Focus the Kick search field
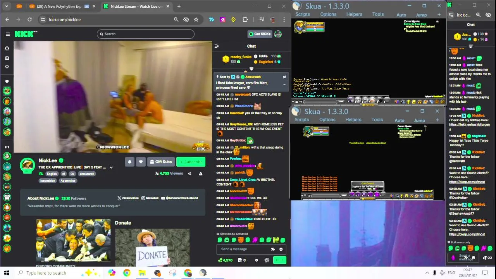Screen dimensions: 496x279 pos(146,34)
